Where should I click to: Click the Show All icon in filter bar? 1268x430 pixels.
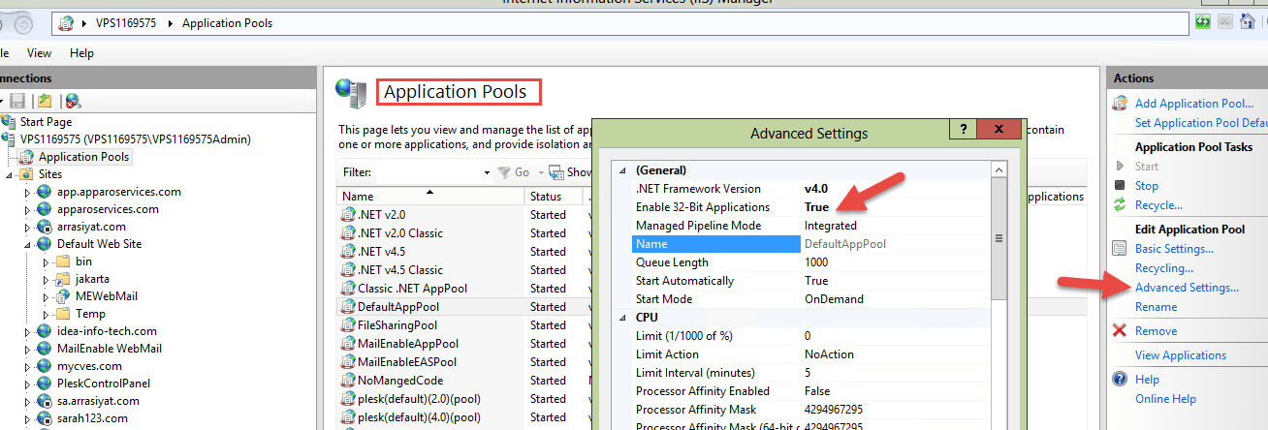[557, 172]
